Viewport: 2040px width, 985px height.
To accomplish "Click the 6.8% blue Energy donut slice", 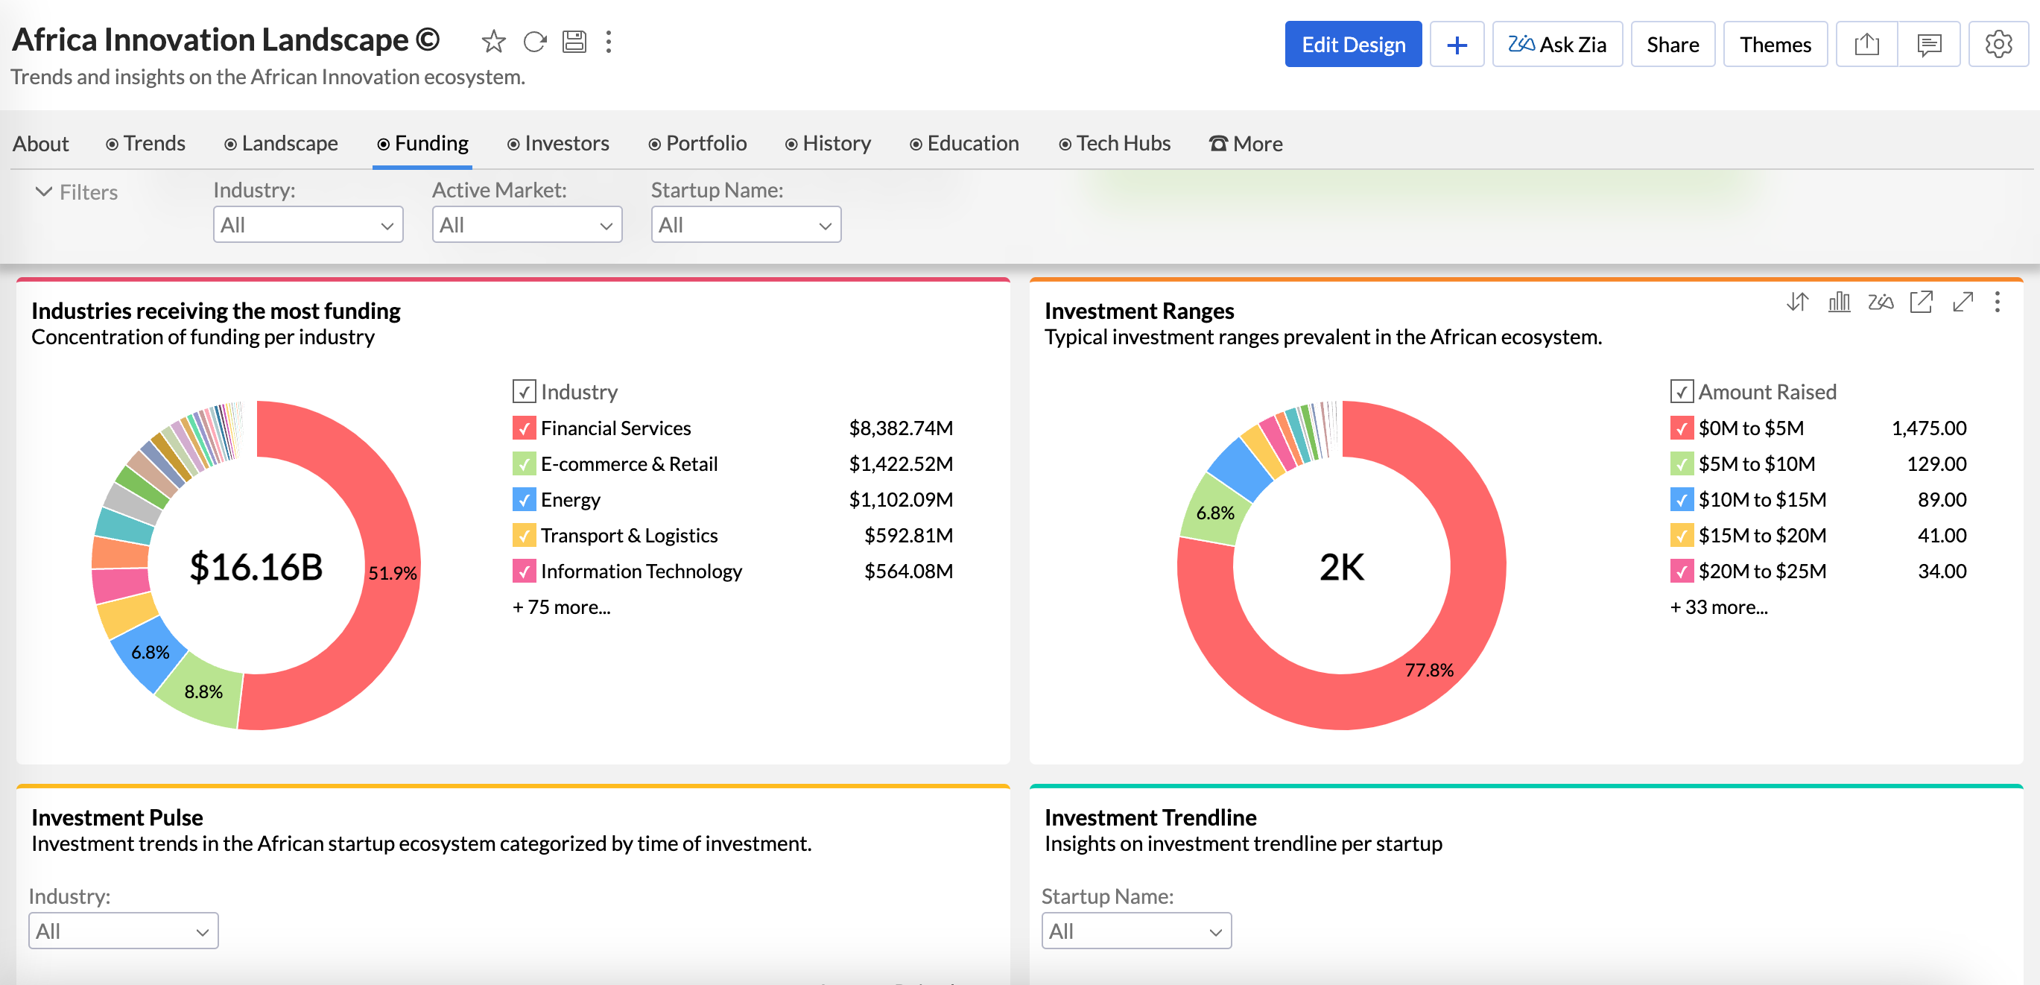I will [150, 652].
